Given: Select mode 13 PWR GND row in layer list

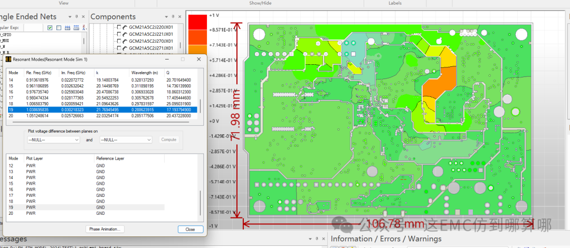Looking at the screenshot, I should click(x=86, y=172).
